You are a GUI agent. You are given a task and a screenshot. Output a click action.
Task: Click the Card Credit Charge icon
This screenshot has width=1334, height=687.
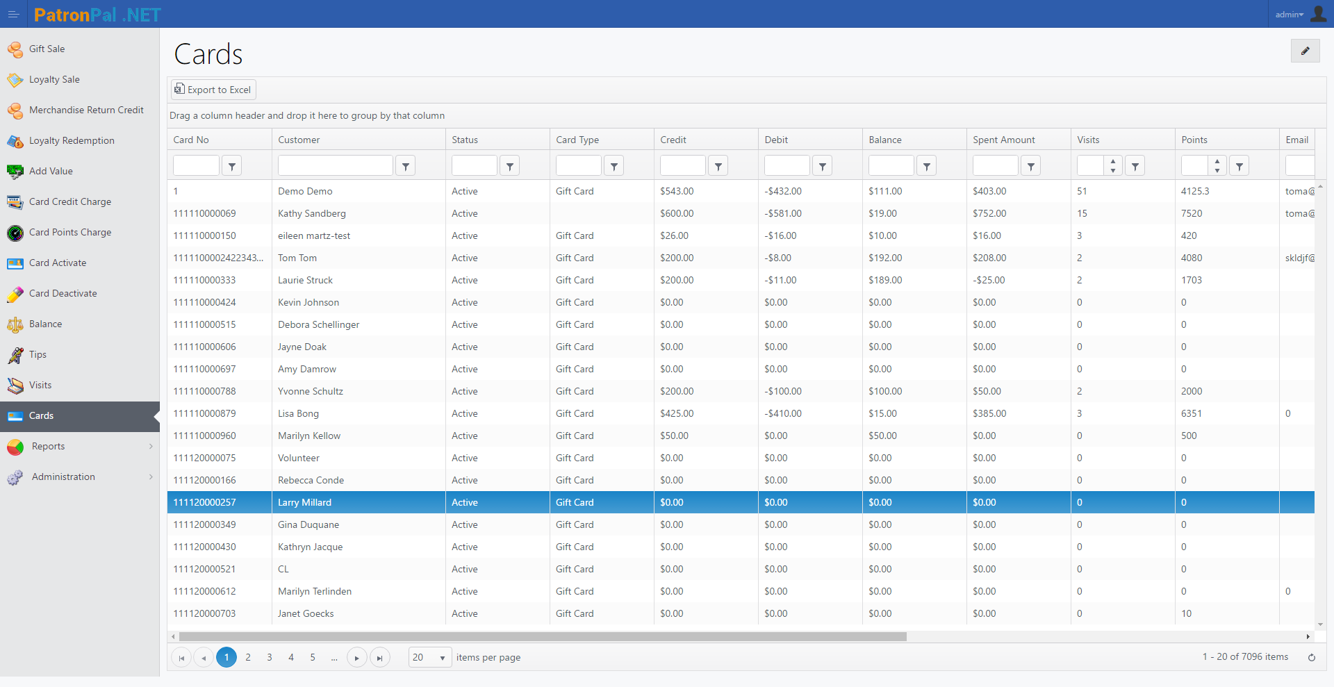tap(15, 202)
